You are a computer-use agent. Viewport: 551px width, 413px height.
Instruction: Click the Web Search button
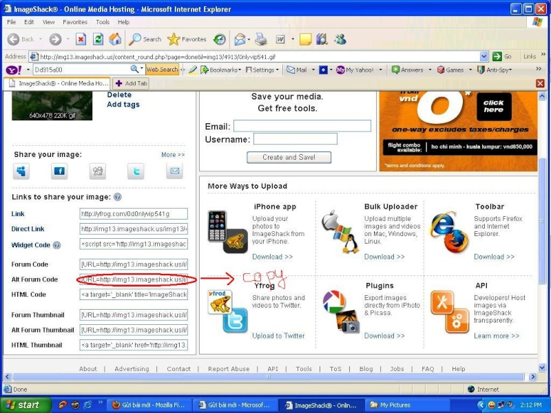tap(162, 70)
